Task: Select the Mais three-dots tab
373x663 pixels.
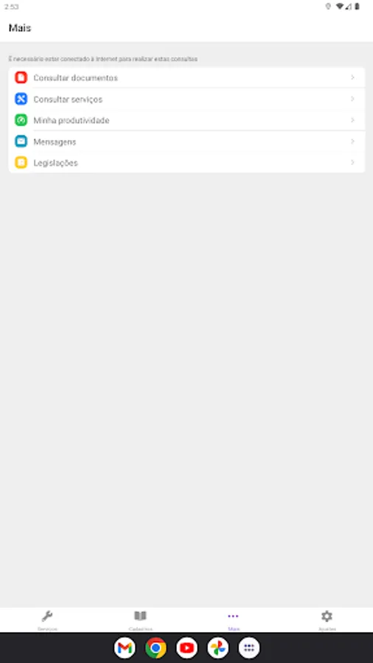Action: tap(233, 620)
